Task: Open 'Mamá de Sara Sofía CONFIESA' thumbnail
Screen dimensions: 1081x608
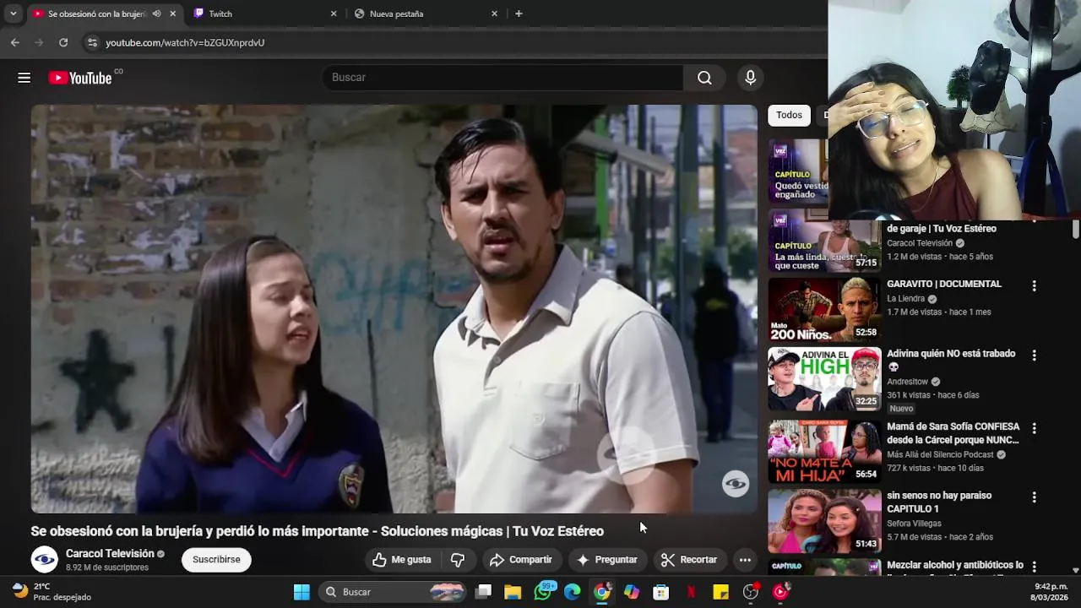Action: tap(824, 452)
